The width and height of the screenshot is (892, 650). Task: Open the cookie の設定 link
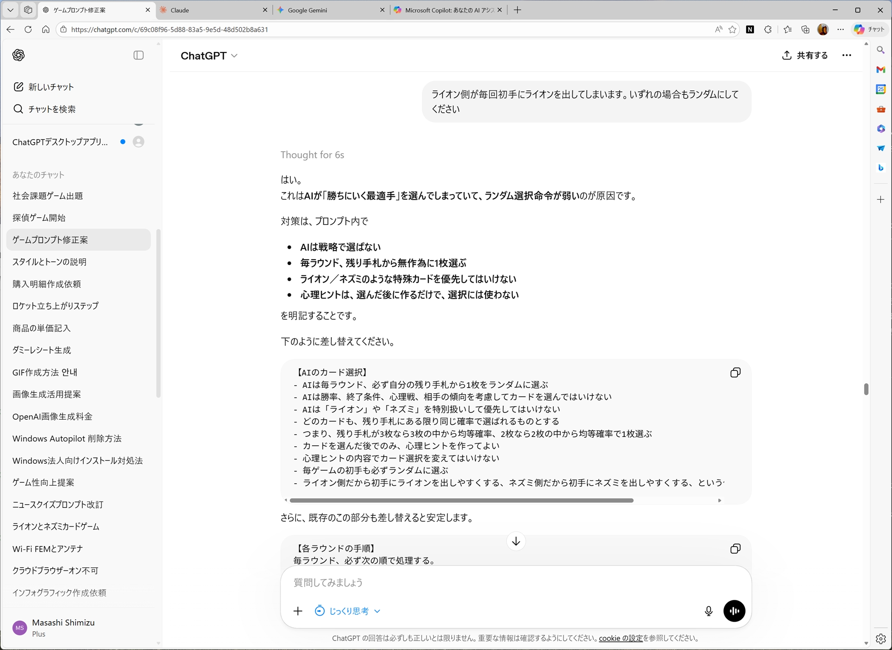tap(620, 638)
